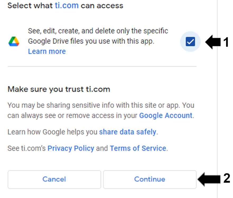Viewport: 233px width, 198px height.
Task: Open the ti.com Privacy Policy link
Action: coord(71,148)
